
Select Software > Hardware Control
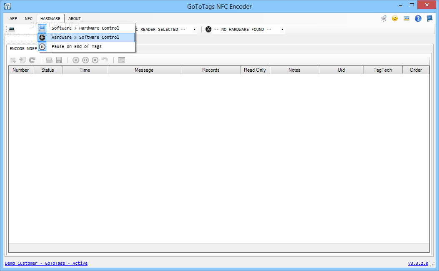[x=86, y=28]
